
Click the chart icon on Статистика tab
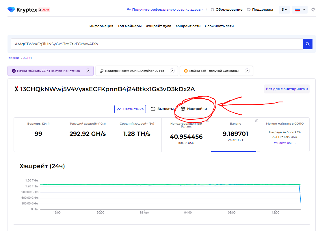click(x=119, y=109)
